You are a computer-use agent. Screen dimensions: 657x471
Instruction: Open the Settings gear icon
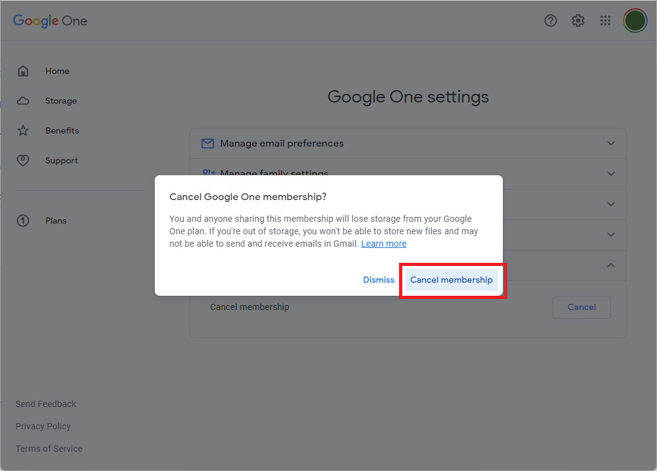[577, 21]
